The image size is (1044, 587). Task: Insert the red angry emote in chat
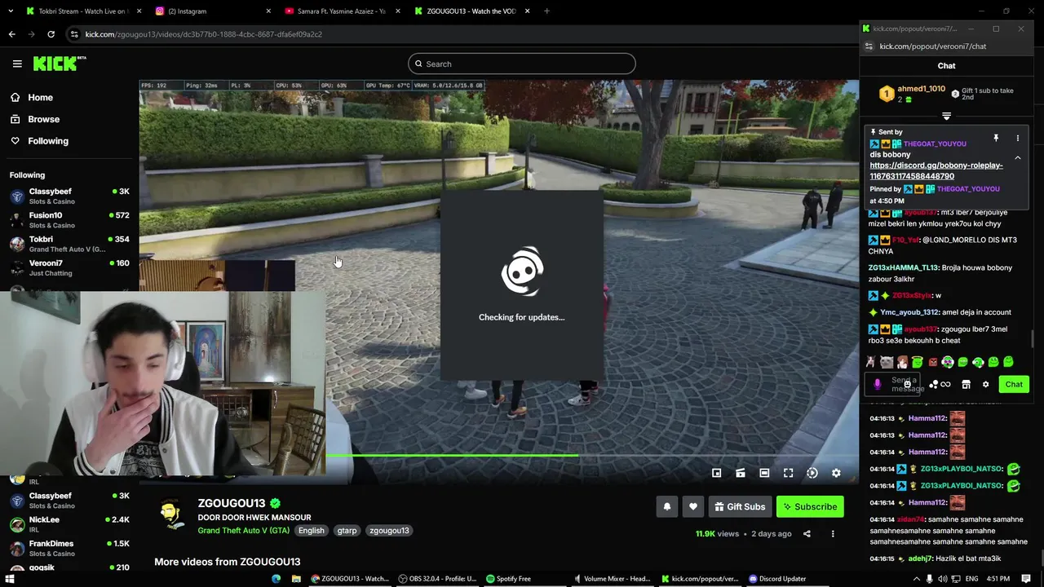933,362
